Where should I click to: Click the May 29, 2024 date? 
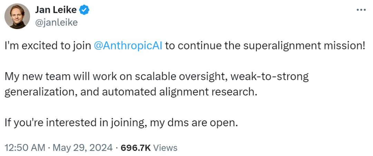(x=82, y=148)
